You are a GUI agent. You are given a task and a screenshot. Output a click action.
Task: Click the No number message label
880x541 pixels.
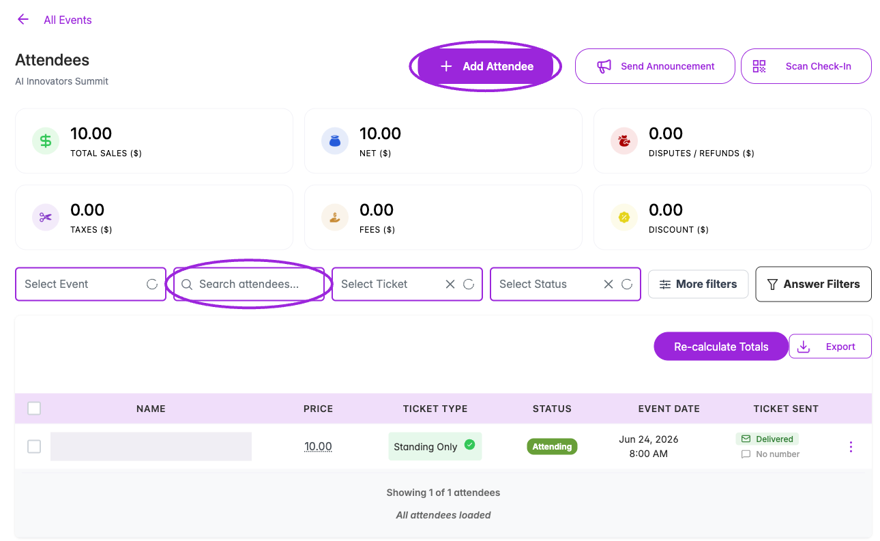click(771, 454)
